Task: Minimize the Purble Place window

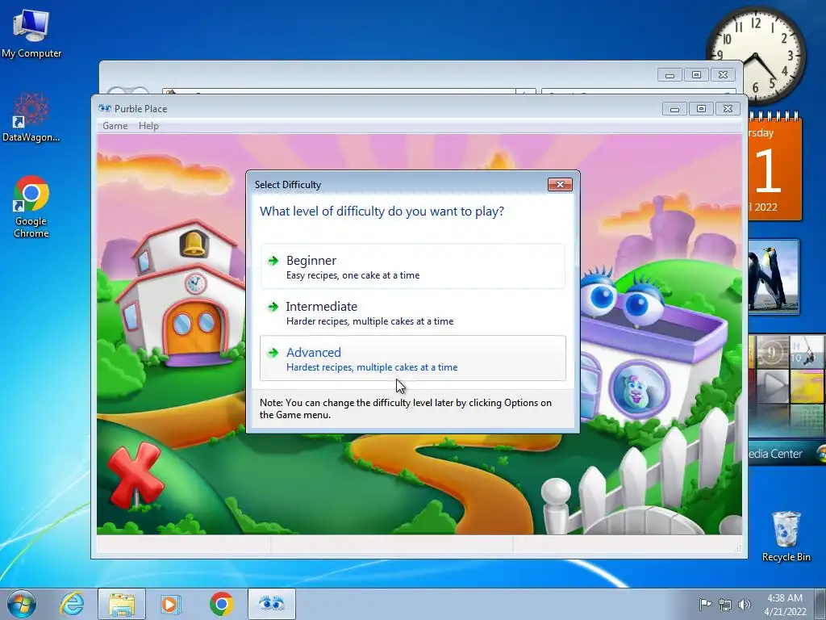Action: tap(674, 109)
